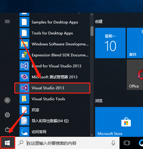This screenshot has height=149, width=143.
Task: Open 导入和导出数据(64 位) entry
Action: tap(55, 121)
